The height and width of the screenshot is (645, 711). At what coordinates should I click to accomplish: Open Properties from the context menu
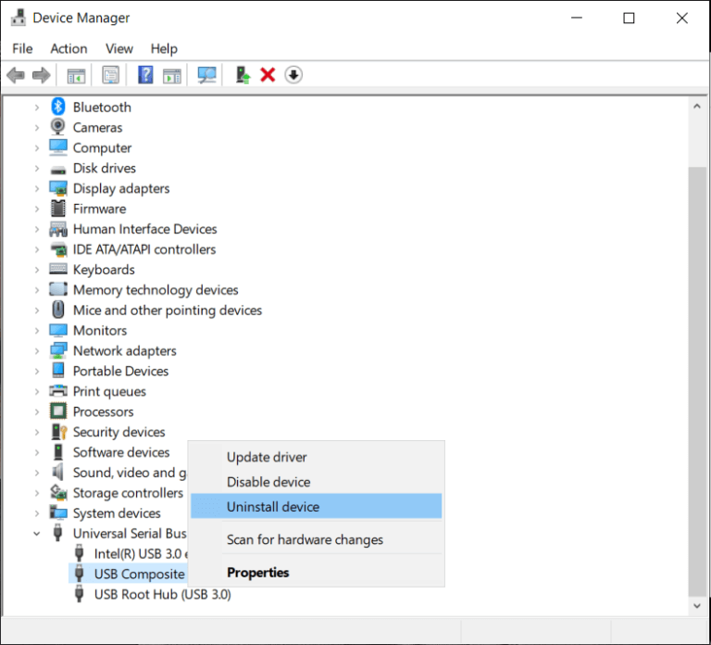point(257,573)
